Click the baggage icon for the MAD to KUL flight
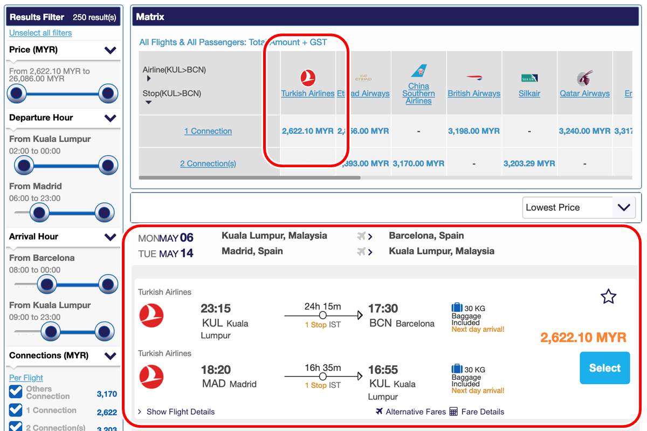This screenshot has height=431, width=647. tap(457, 369)
